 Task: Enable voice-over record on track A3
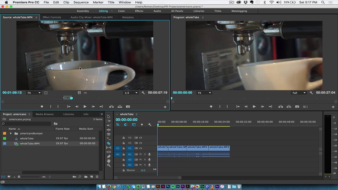(x=149, y=165)
